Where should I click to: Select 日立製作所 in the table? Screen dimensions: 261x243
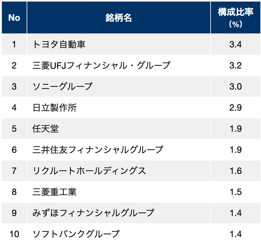click(x=55, y=108)
